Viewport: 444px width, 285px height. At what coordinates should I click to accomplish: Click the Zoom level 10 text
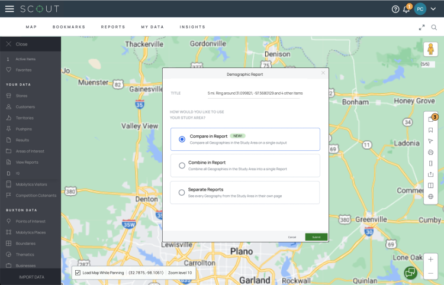click(x=180, y=273)
